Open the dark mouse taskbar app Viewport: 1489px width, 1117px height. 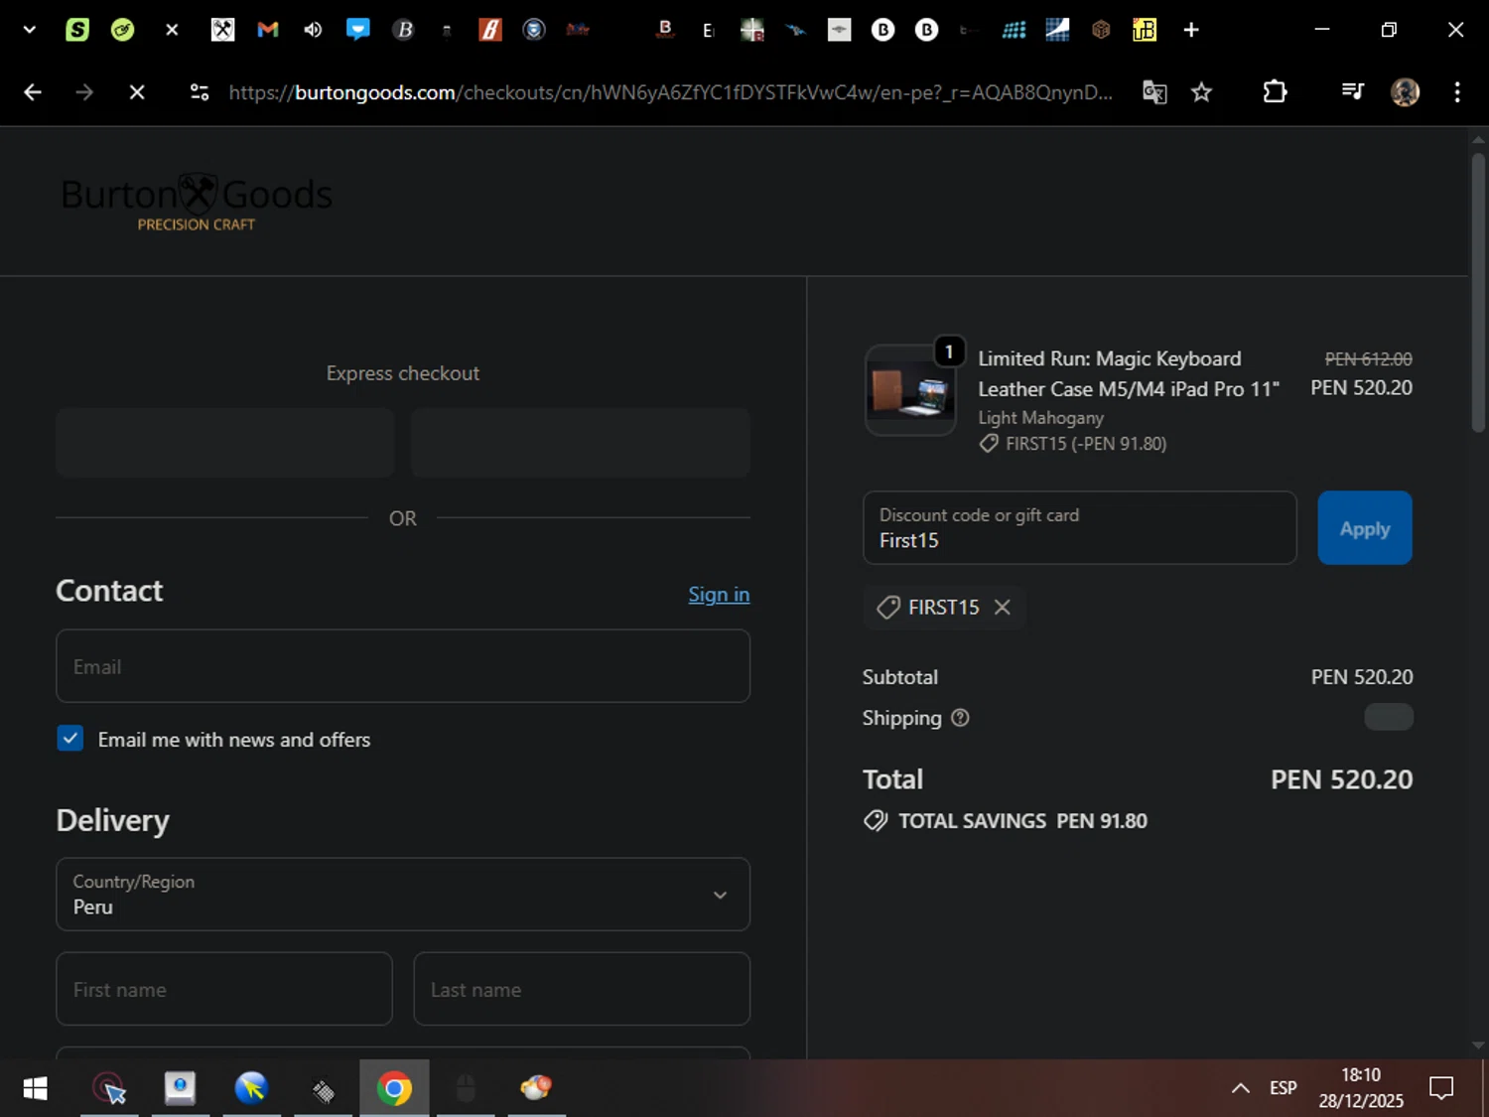466,1089
